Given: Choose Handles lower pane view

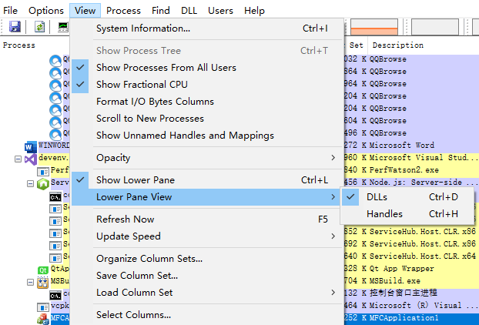Looking at the screenshot, I should (407, 214).
